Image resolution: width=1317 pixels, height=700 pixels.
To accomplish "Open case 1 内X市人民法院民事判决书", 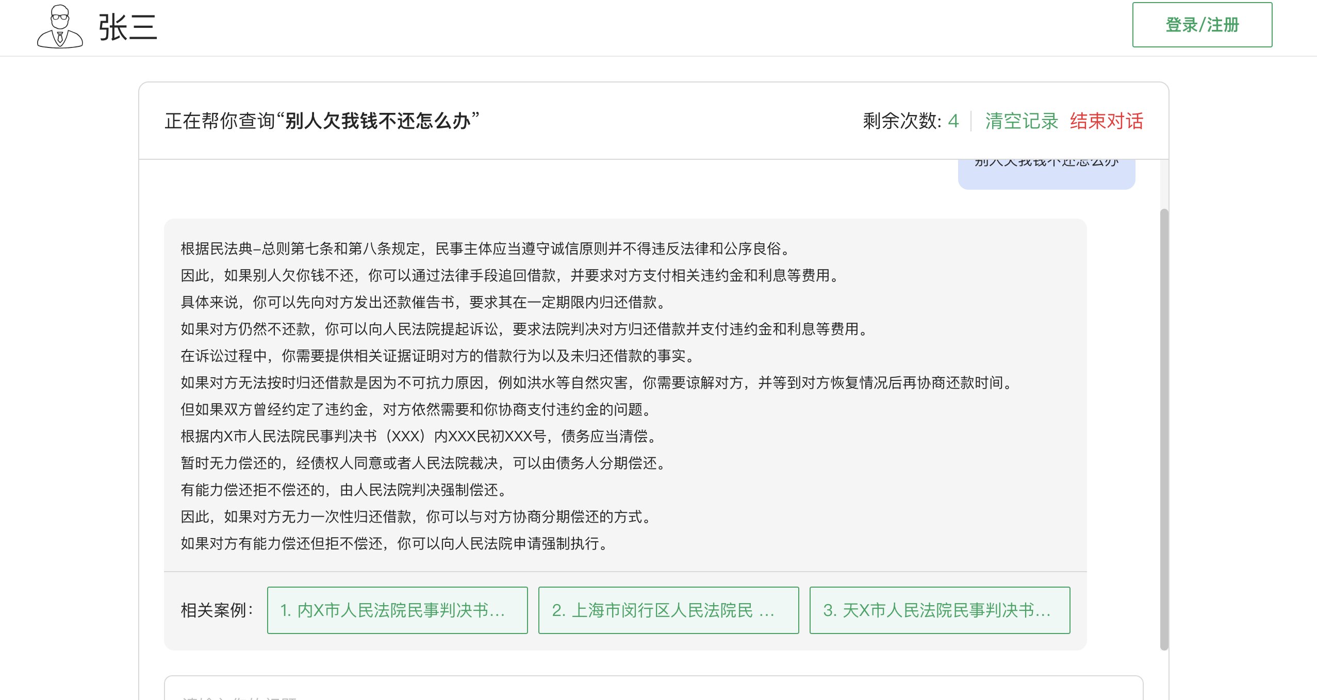I will point(397,610).
